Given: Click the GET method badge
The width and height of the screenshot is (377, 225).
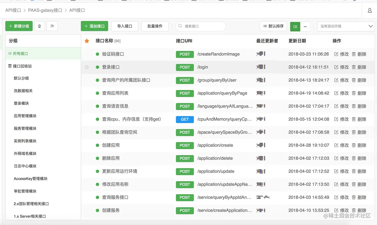Looking at the screenshot, I should coord(185,119).
